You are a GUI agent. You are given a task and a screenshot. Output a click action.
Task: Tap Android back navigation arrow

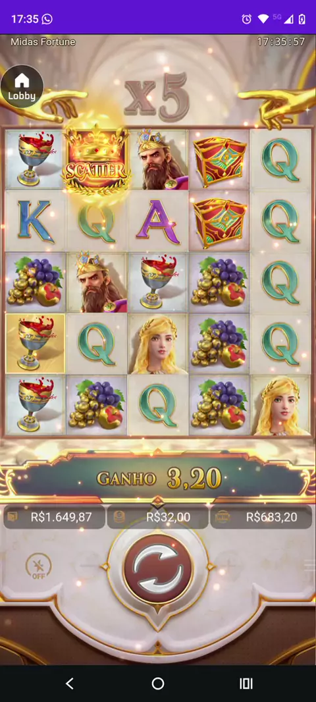point(69,683)
